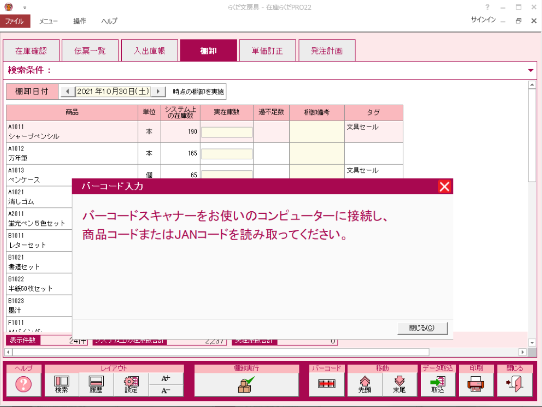542x407 pixels.
Task: Click the help question mark icon
Action: [x=23, y=385]
